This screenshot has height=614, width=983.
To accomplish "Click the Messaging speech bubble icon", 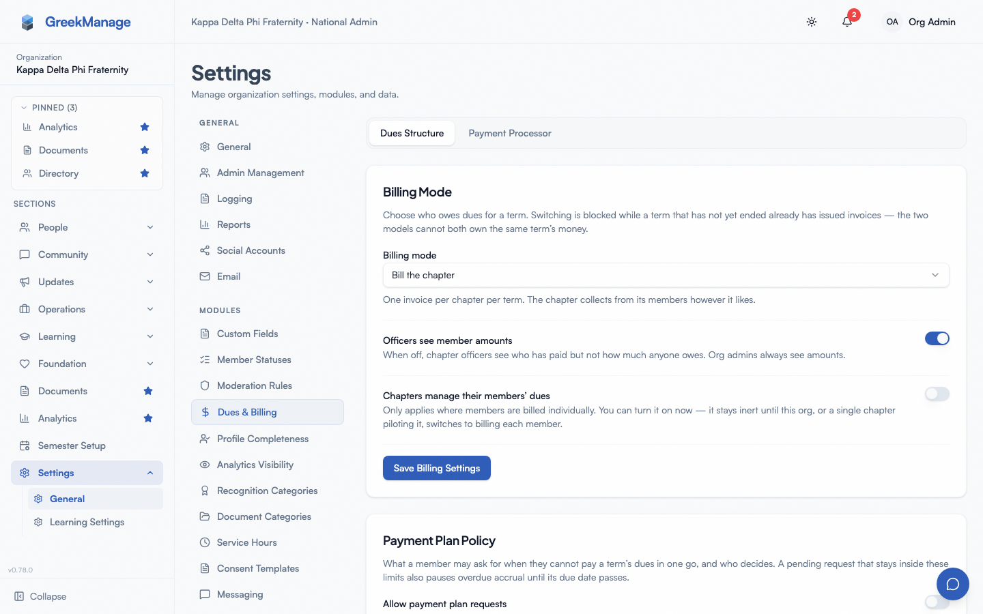I will click(x=205, y=594).
